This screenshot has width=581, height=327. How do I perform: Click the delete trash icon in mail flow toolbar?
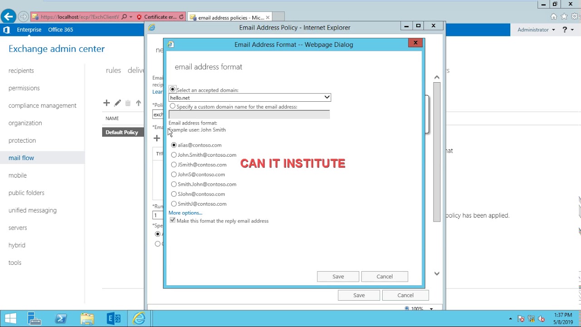(128, 103)
